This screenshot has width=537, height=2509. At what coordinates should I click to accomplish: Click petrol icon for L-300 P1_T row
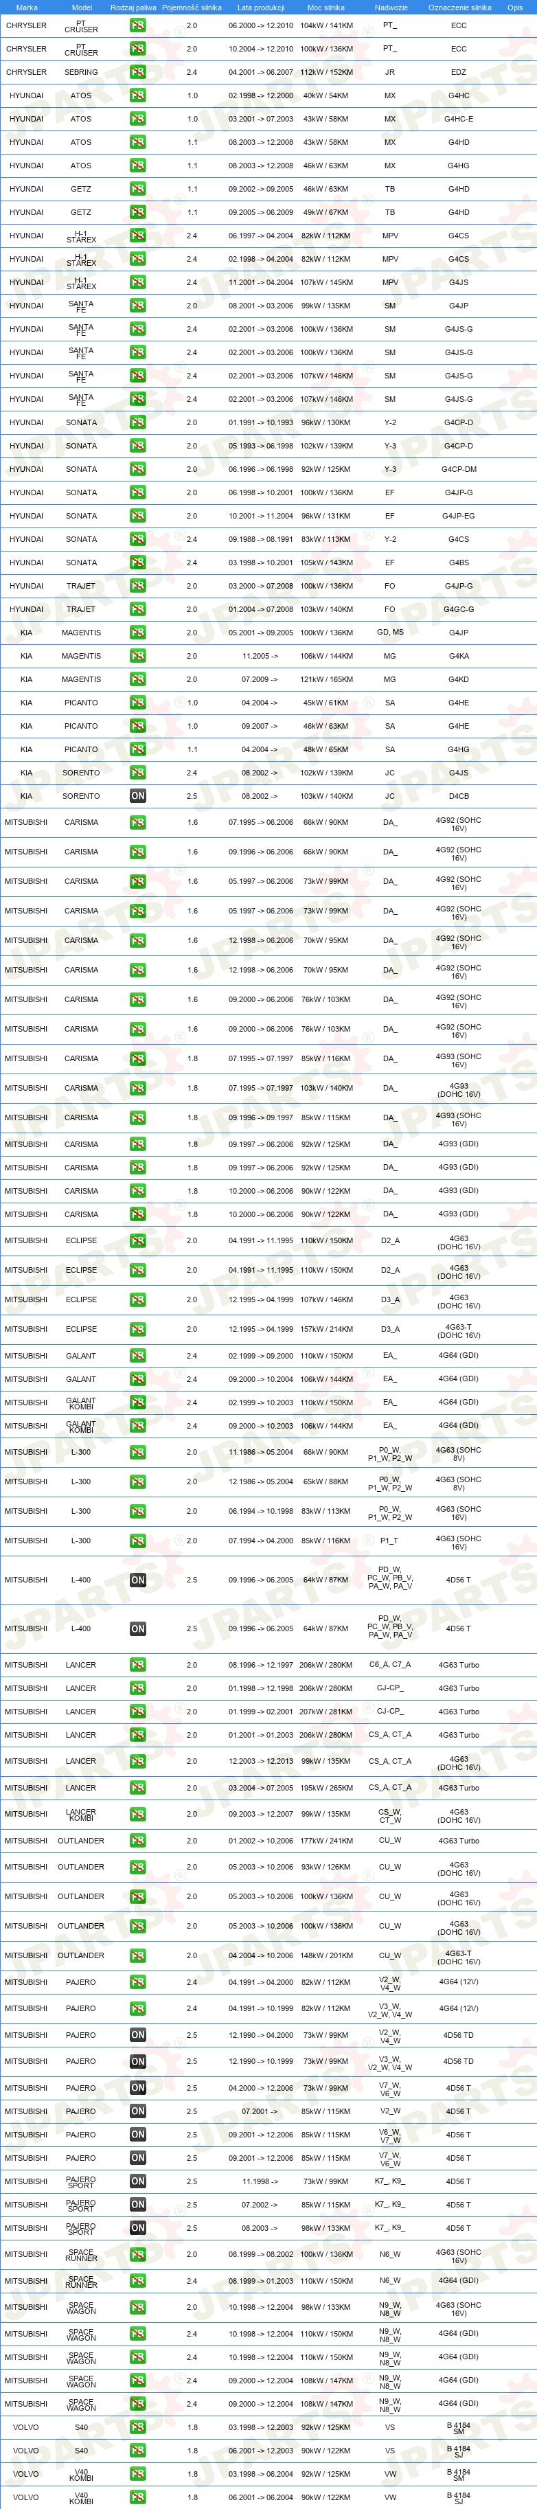click(x=137, y=1541)
